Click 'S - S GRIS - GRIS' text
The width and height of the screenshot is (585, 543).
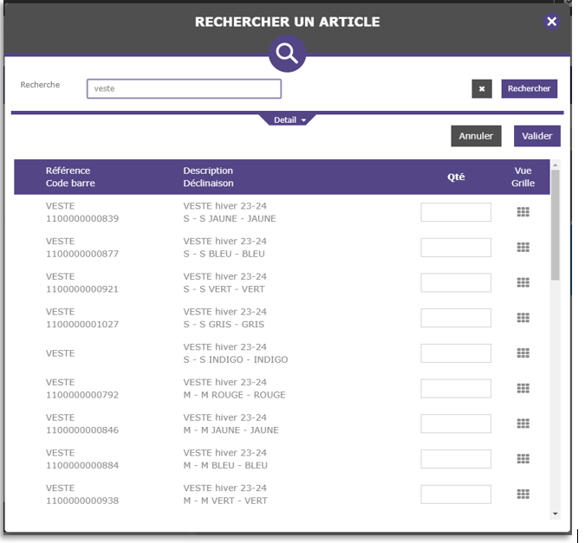(x=224, y=325)
